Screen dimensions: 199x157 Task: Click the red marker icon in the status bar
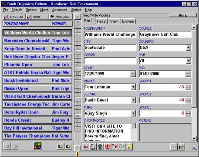click(78, 154)
